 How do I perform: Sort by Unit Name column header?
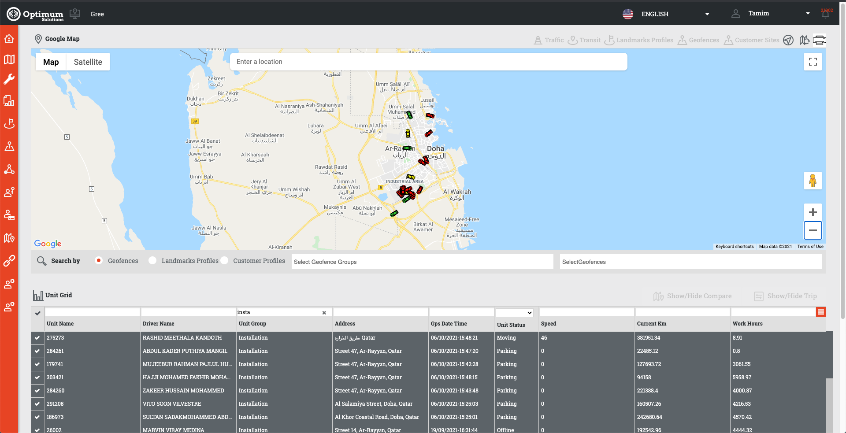(x=60, y=324)
